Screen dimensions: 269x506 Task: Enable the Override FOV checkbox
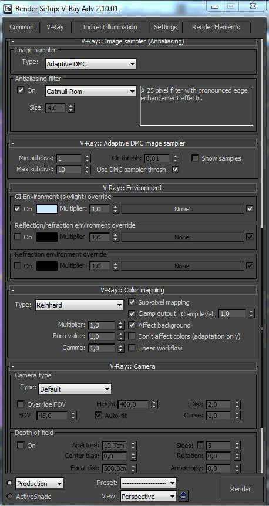[x=21, y=404]
